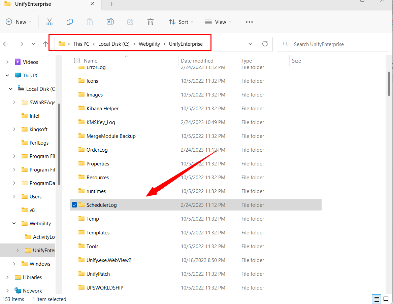Click the Kibana Helper folder icon
Screen dimensions: 393x304
click(x=81, y=108)
